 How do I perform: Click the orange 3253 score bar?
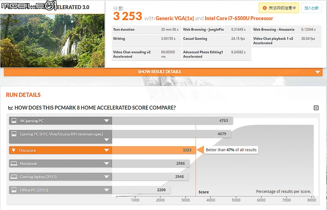tap(154, 150)
